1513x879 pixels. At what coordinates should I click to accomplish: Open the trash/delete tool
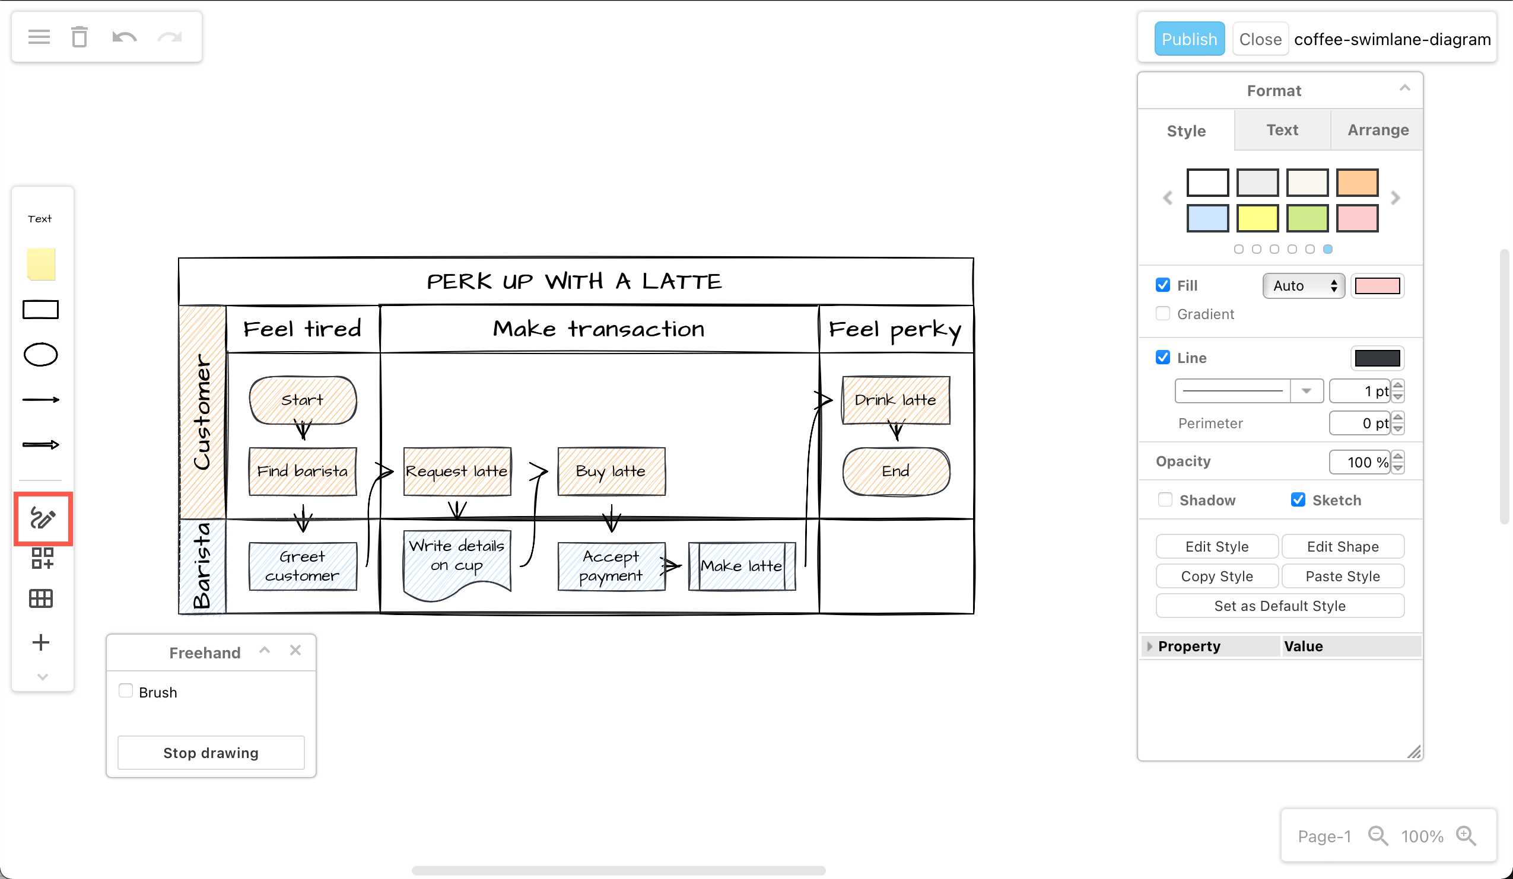tap(80, 37)
